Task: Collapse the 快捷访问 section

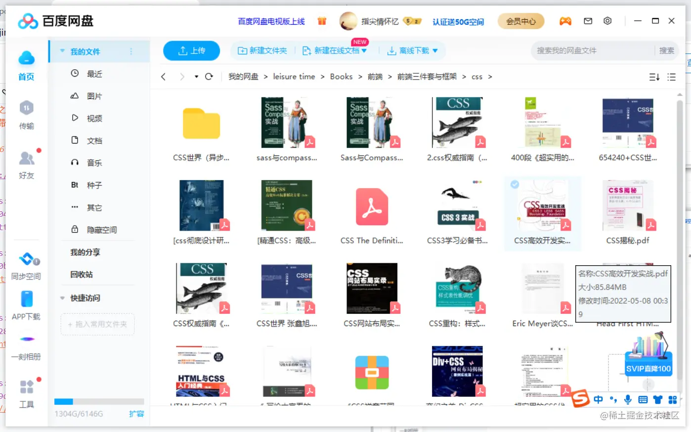Action: (62, 298)
